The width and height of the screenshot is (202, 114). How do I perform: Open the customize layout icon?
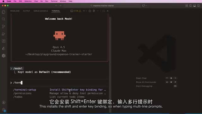[x=187, y=6]
